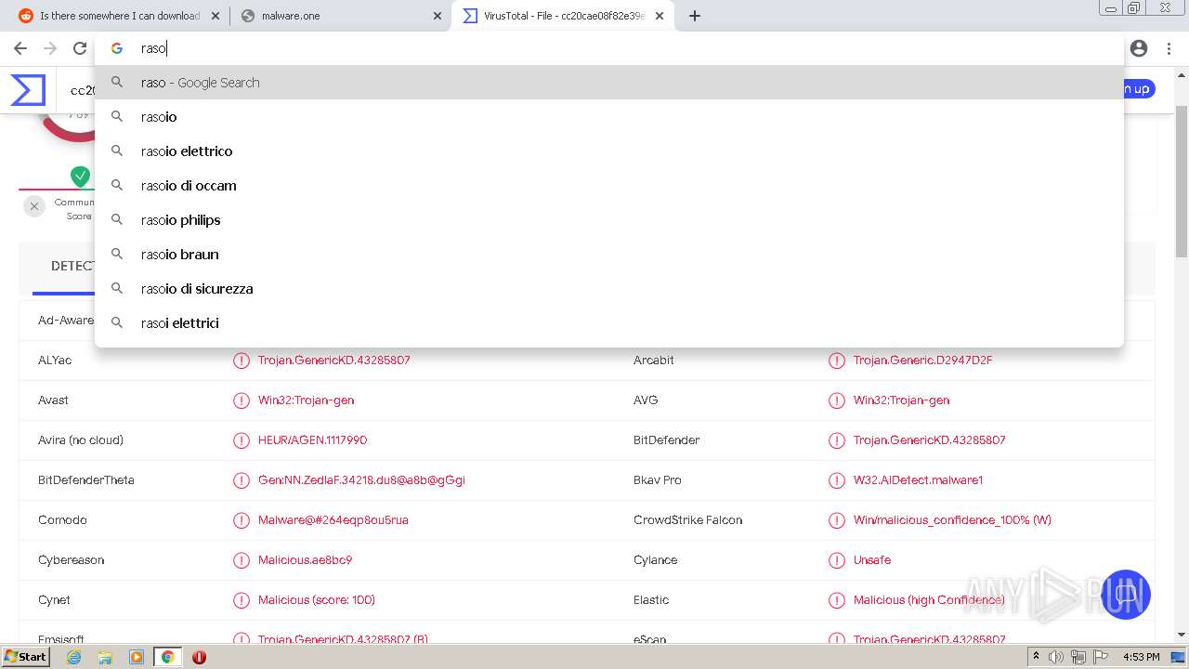The image size is (1189, 669).
Task: Choose the 'raso - Google Search' suggestion
Action: [x=609, y=83]
